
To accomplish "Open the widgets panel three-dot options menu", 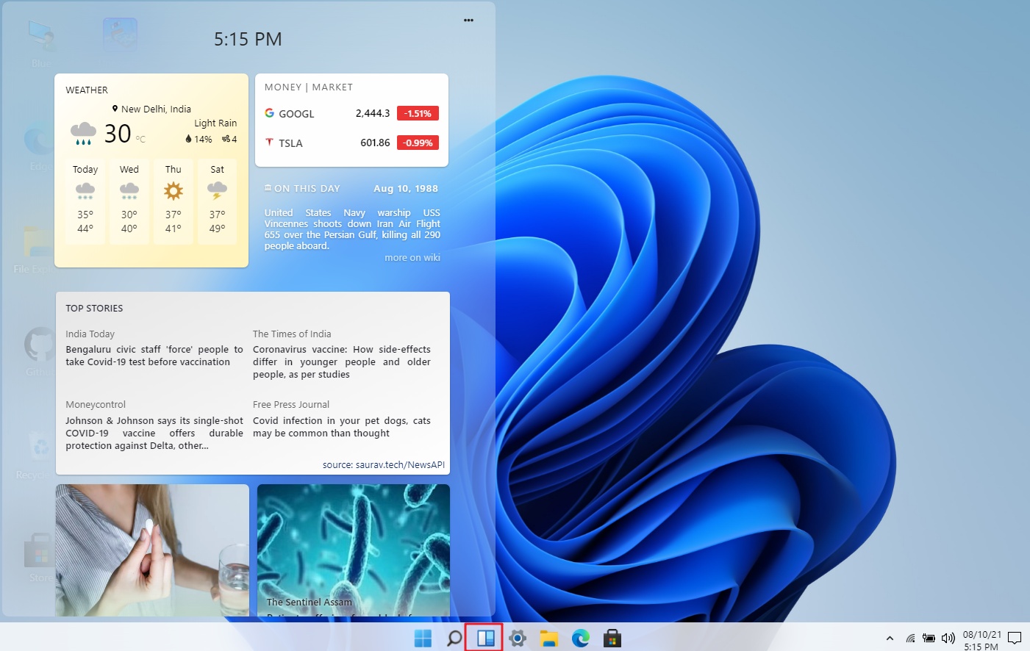I will pos(468,21).
